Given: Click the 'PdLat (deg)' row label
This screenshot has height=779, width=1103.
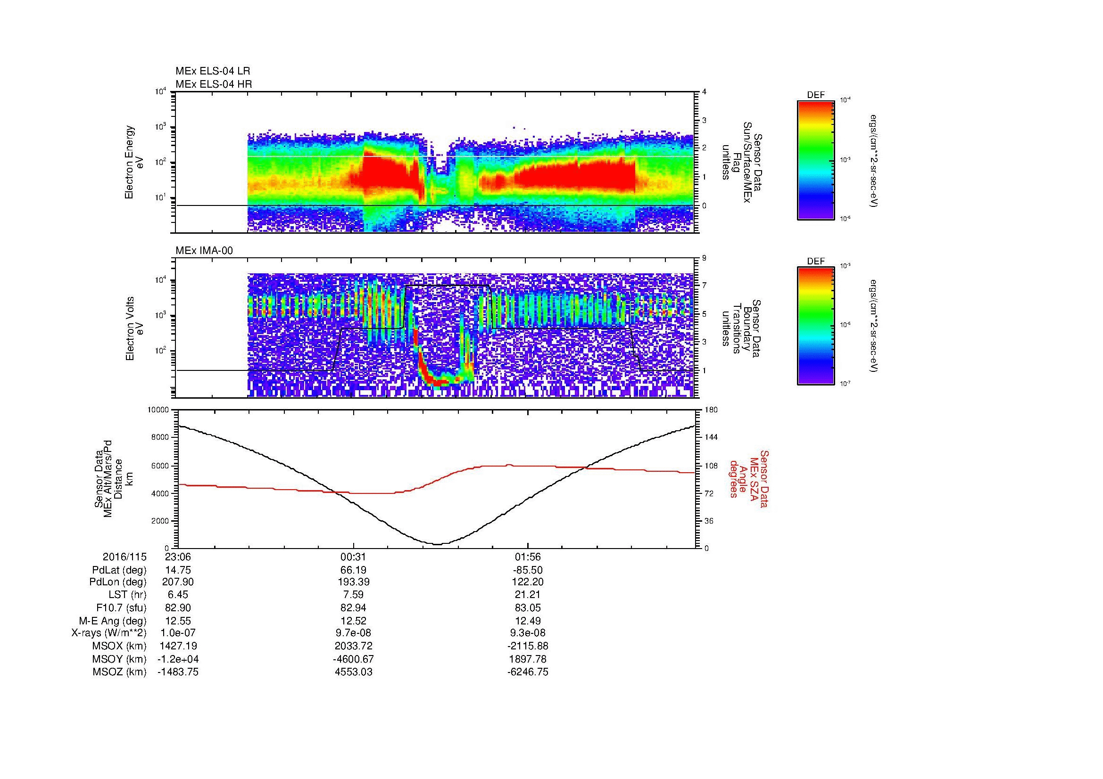Looking at the screenshot, I should click(x=119, y=570).
